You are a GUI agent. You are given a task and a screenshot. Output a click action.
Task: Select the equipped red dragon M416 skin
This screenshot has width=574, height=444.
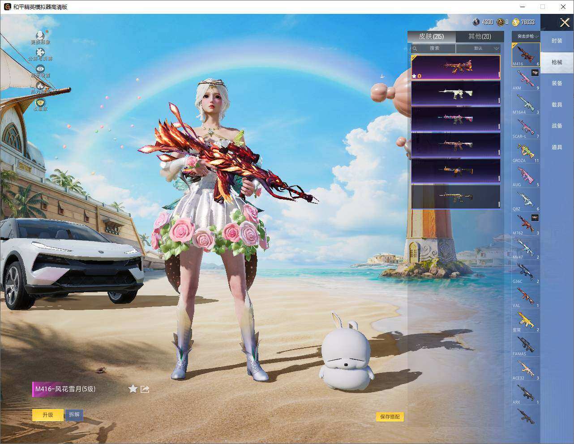coord(456,68)
